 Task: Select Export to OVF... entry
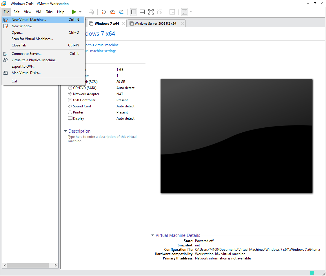(43, 66)
